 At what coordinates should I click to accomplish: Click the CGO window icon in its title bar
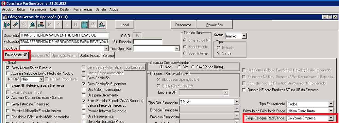click(x=5, y=17)
